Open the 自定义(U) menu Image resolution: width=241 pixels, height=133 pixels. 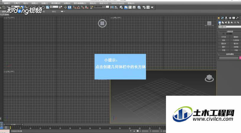coord(104,3)
